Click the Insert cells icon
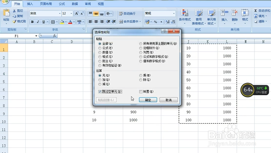271x153 pixels. (224, 13)
